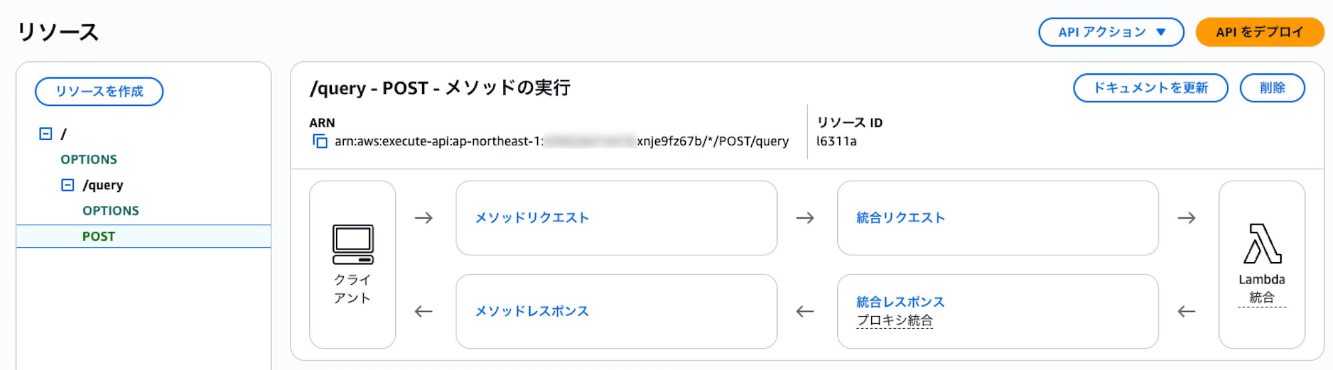Select OPTIONS method under root resource

click(x=89, y=159)
